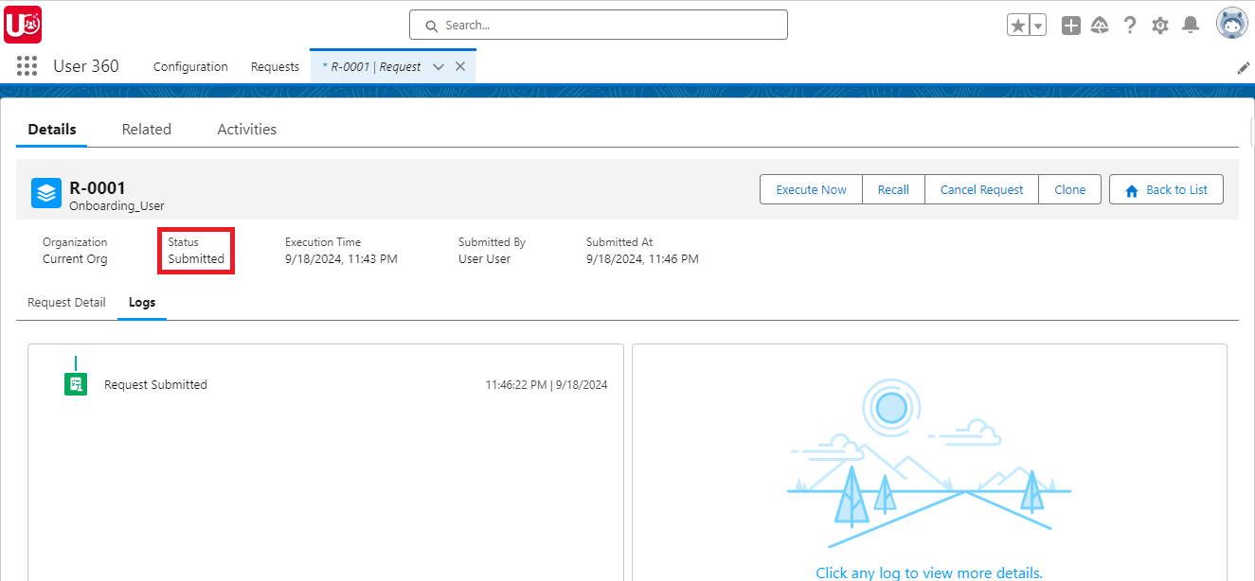Click the User 360 app name
This screenshot has height=581, width=1255.
coord(86,66)
